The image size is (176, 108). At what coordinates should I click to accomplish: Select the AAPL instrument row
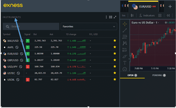point(60,47)
